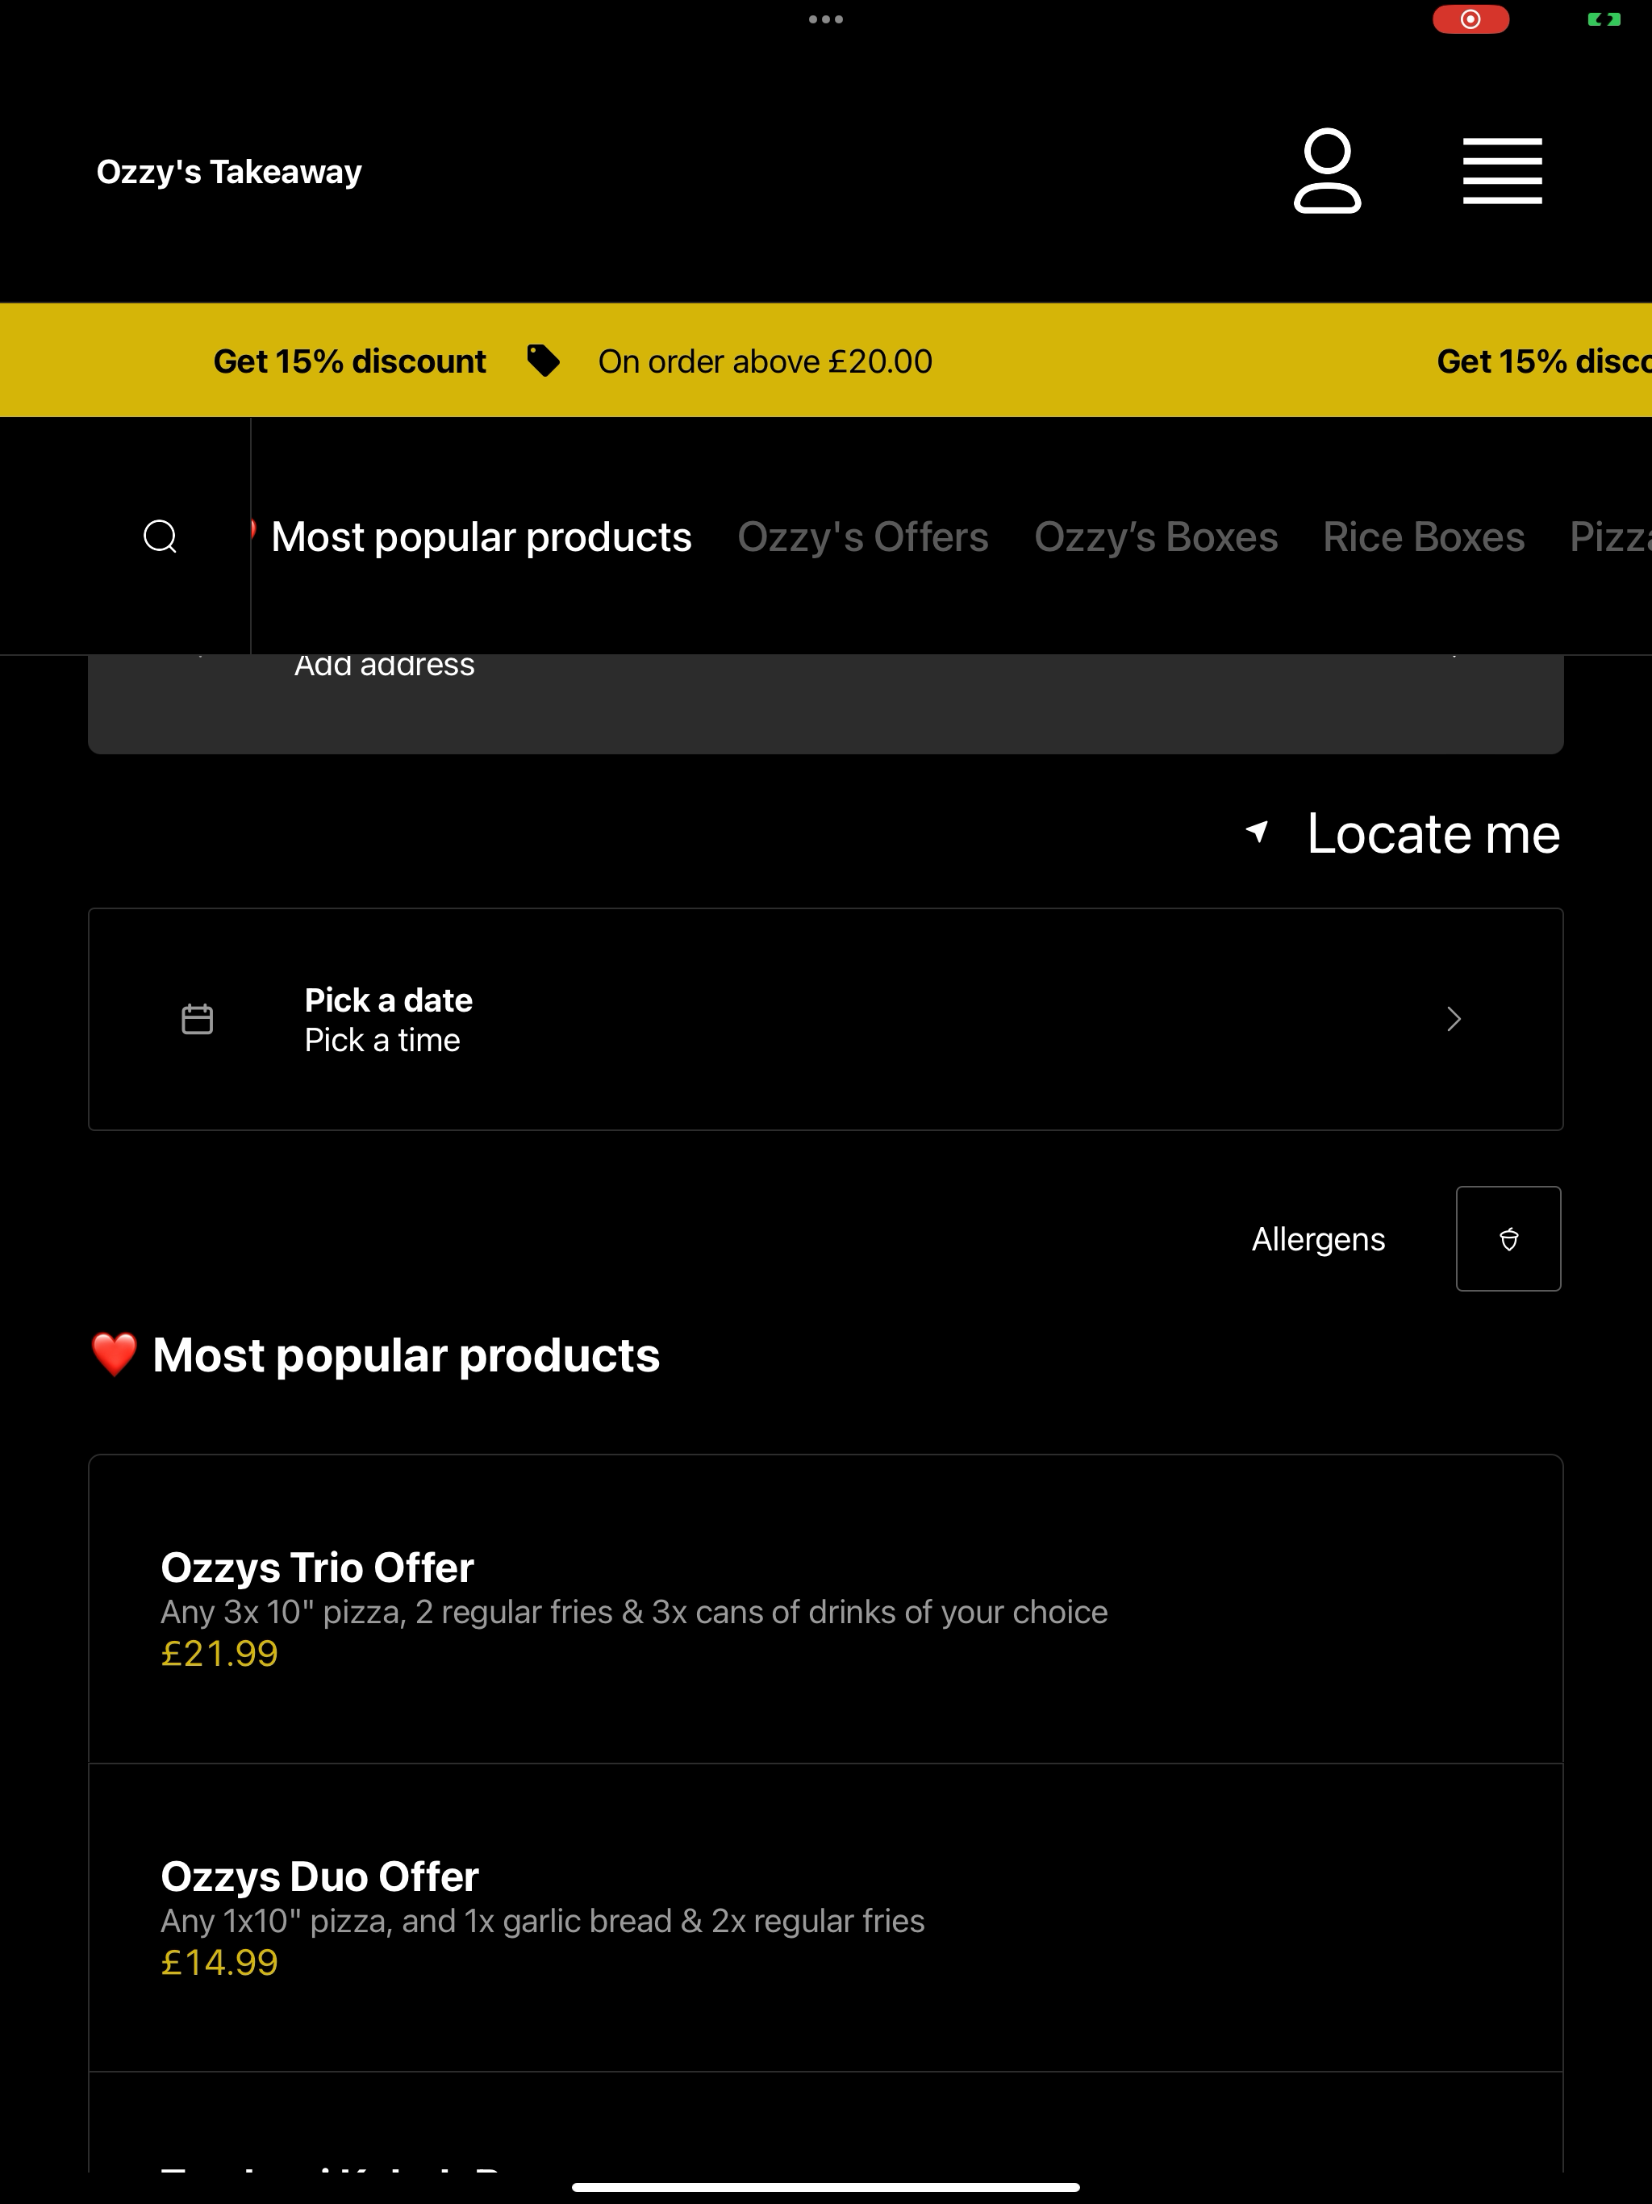The image size is (1652, 2204).
Task: Click the Ozzy's Takeaway logo text
Action: click(x=229, y=171)
